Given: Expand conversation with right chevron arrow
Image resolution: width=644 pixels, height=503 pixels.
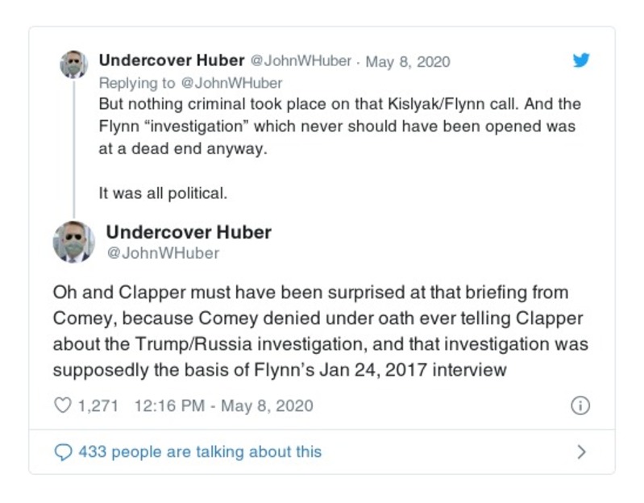Looking at the screenshot, I should [581, 452].
